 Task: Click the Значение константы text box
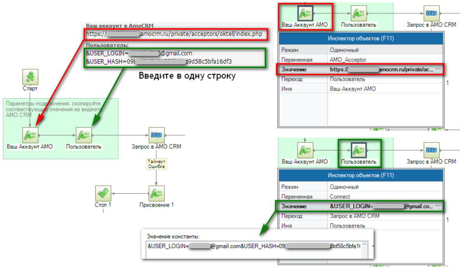[x=253, y=249]
